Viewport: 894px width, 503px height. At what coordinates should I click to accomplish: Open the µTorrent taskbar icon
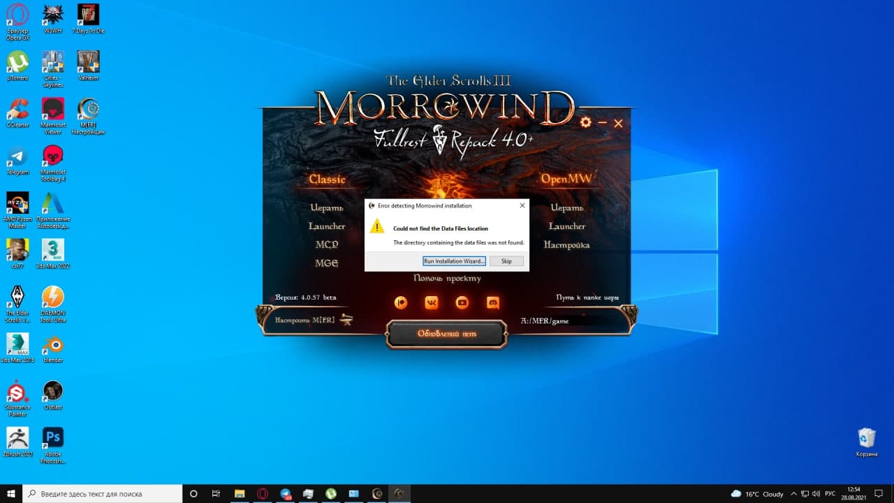[331, 493]
